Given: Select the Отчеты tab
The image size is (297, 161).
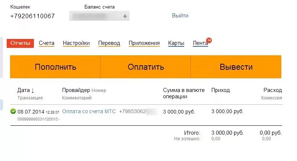Looking at the screenshot, I should pyautogui.click(x=20, y=43).
